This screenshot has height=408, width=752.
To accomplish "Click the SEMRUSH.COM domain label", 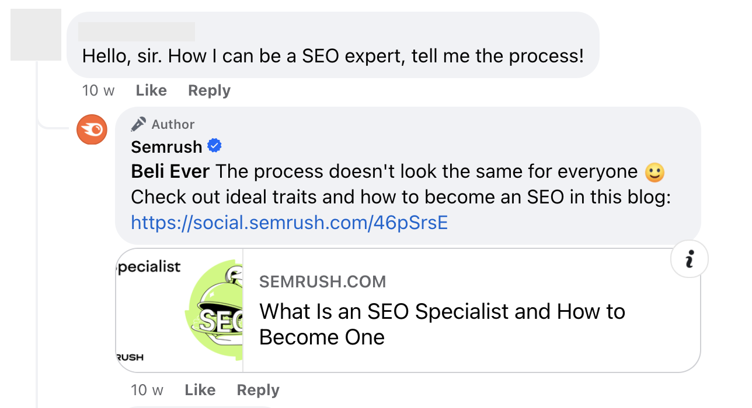I will coord(322,282).
